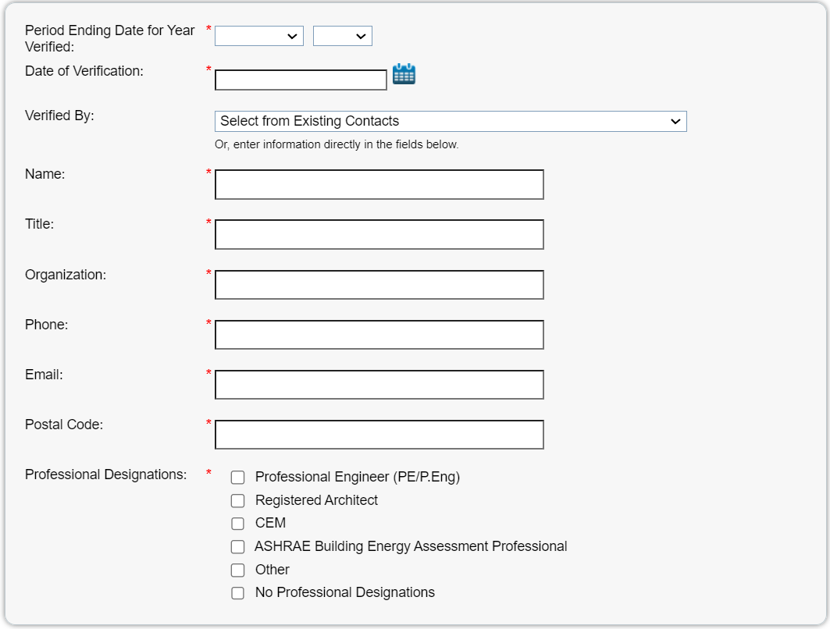Click into the Name input field
Screen dimensions: 830x629
pyautogui.click(x=379, y=185)
